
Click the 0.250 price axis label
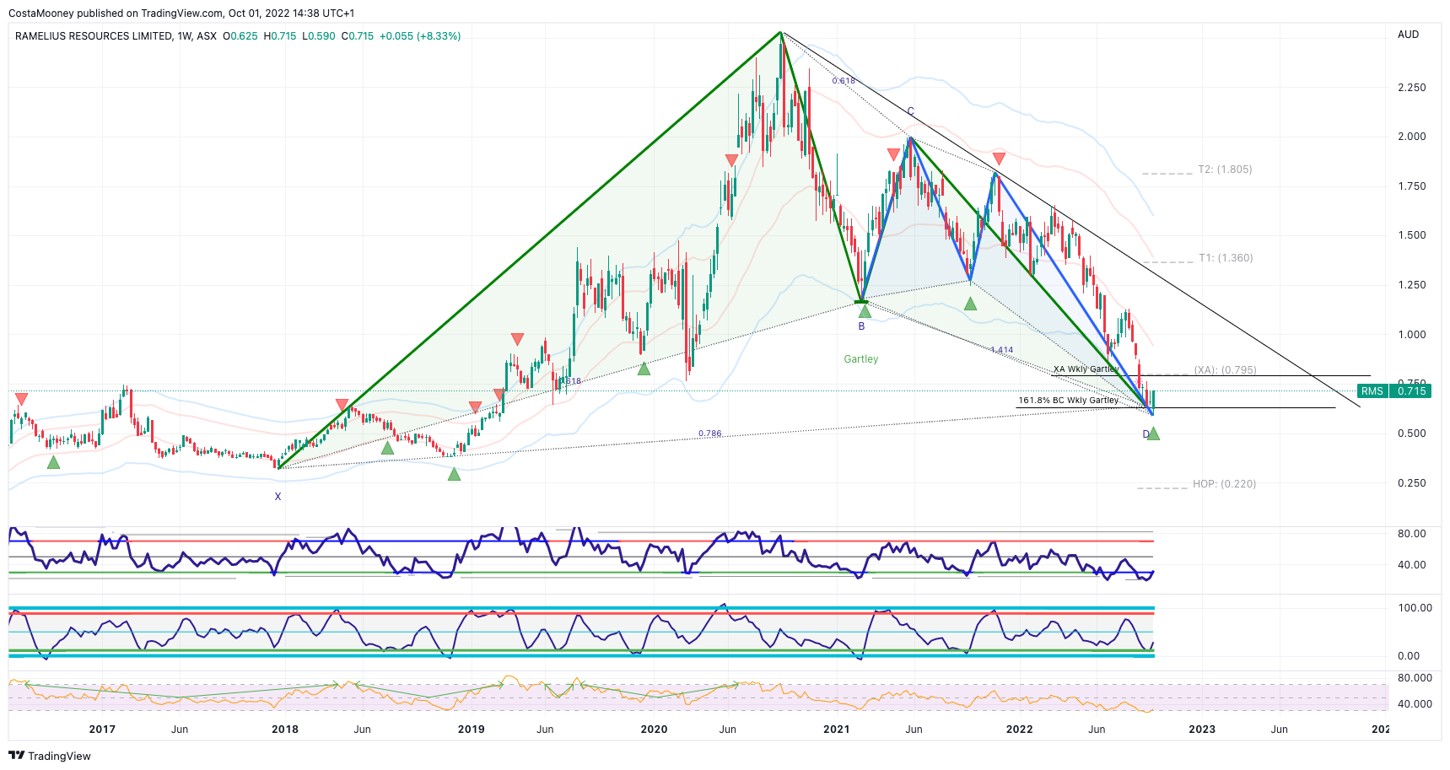1412,483
